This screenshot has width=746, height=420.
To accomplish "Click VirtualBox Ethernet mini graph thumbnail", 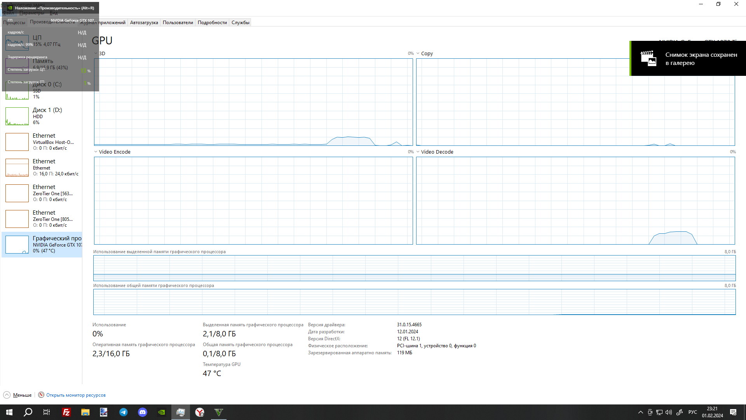I will 17,142.
